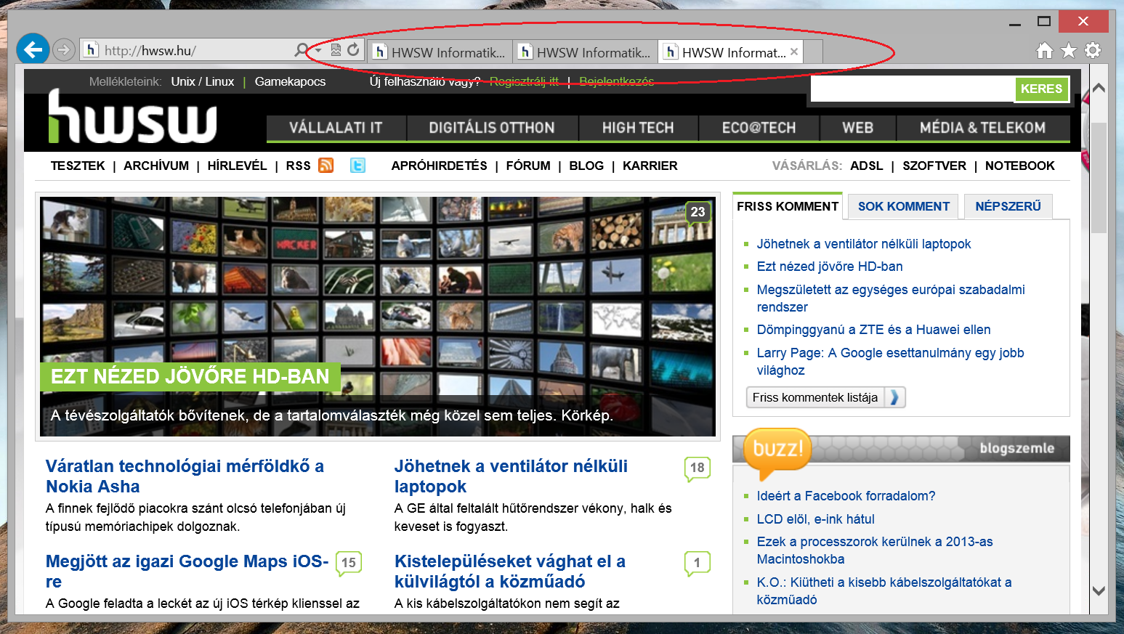Image resolution: width=1124 pixels, height=634 pixels.
Task: Open the address bar dropdown arrow
Action: pyautogui.click(x=318, y=50)
